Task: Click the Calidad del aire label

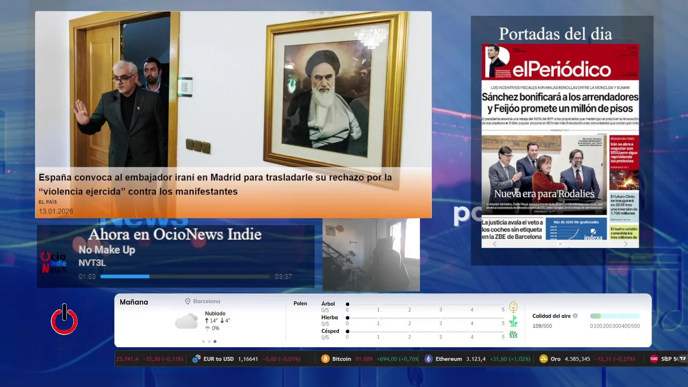Action: pyautogui.click(x=551, y=316)
